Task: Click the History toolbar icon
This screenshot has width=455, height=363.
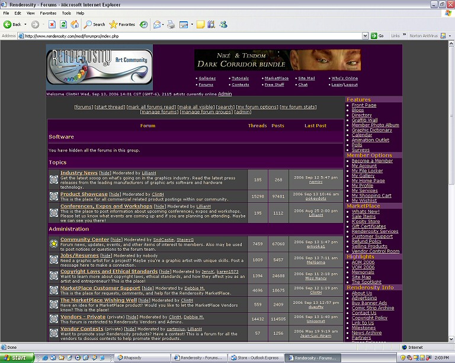Action: (143, 24)
